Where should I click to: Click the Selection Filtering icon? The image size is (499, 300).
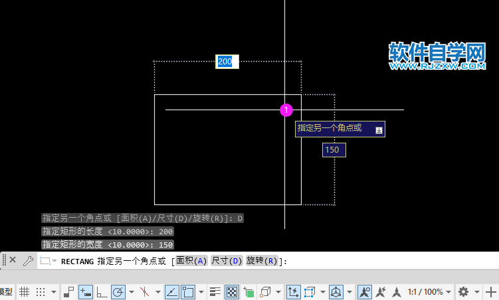[310, 292]
